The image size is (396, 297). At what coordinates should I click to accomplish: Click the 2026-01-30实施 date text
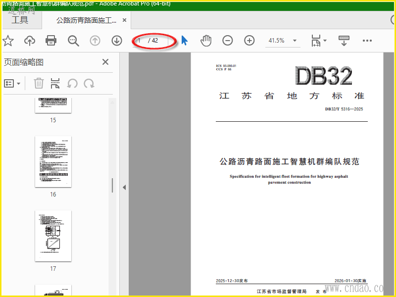pyautogui.click(x=350, y=281)
